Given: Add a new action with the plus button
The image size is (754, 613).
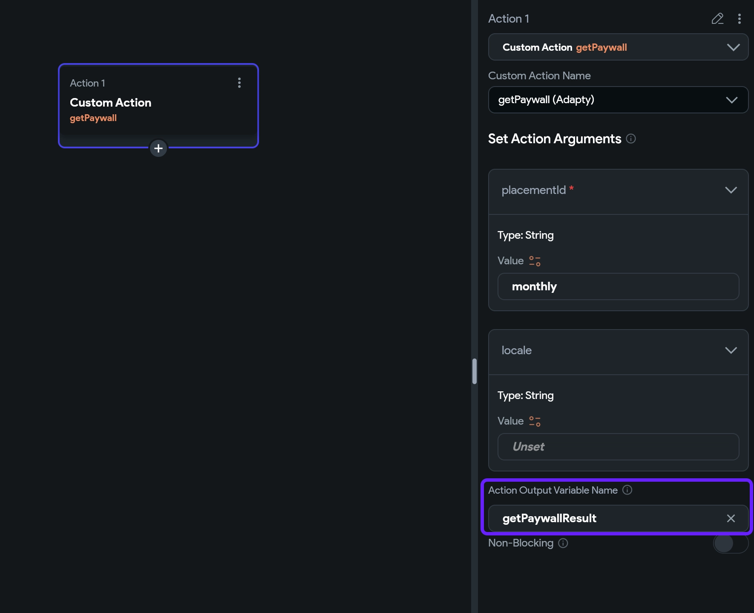Looking at the screenshot, I should click(158, 148).
